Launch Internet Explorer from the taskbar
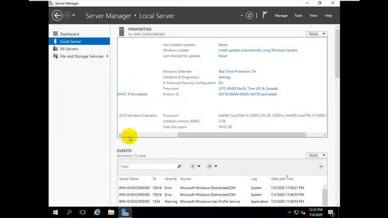The image size is (388, 218). [97, 213]
